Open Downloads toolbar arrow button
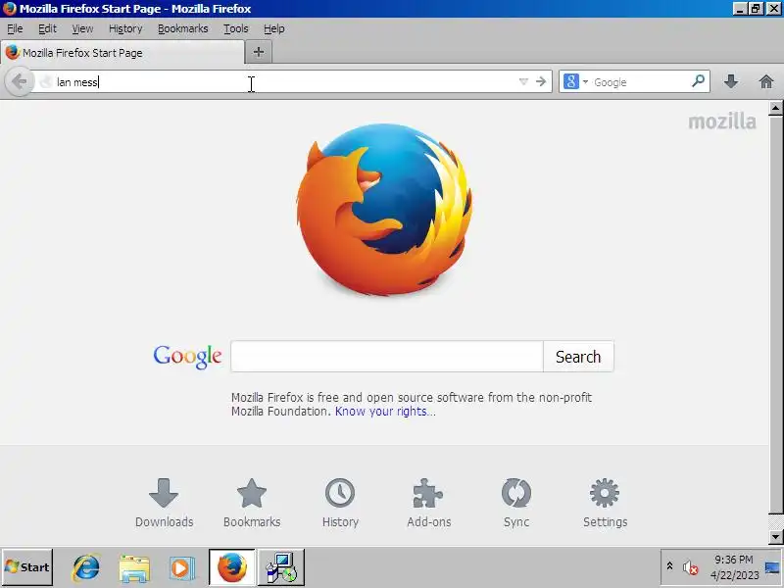The width and height of the screenshot is (784, 588). point(731,81)
